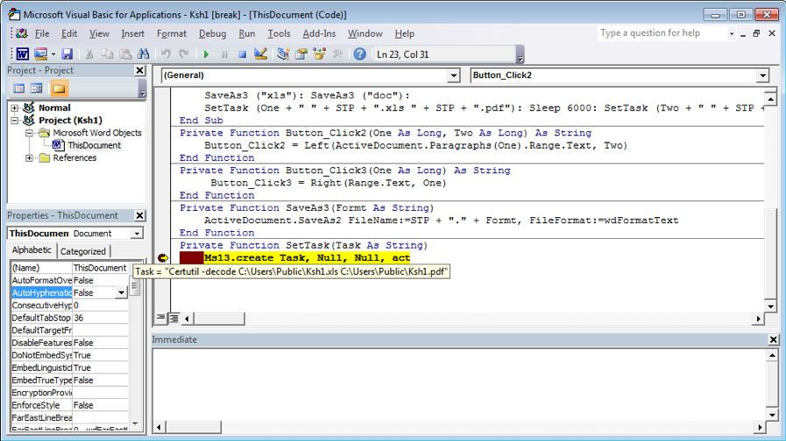Click the DefaultTabStop value 36

[x=100, y=318]
